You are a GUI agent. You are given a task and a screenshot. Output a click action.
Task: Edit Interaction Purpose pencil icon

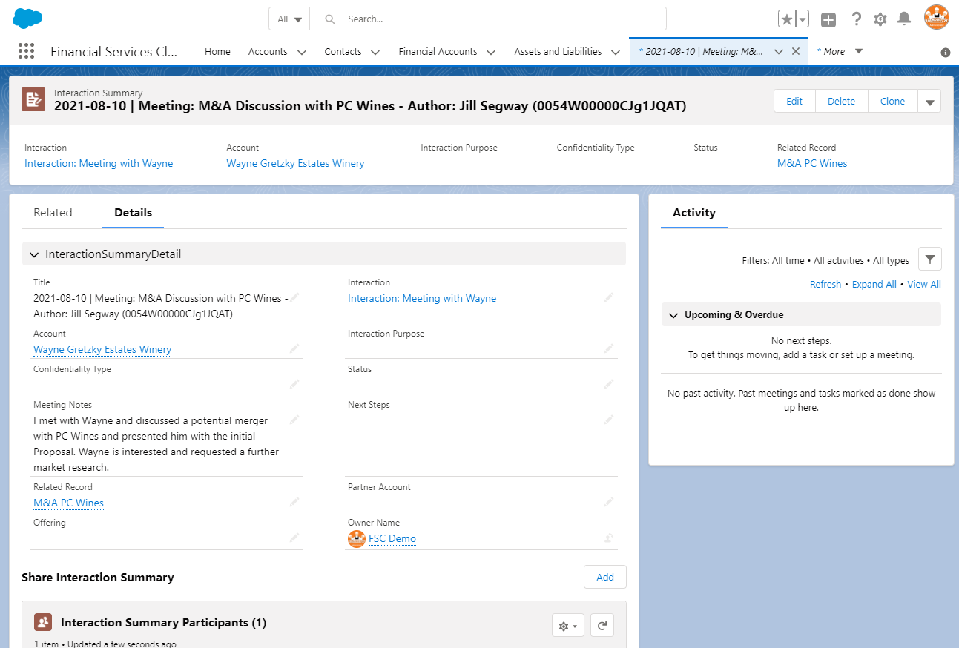(x=609, y=348)
